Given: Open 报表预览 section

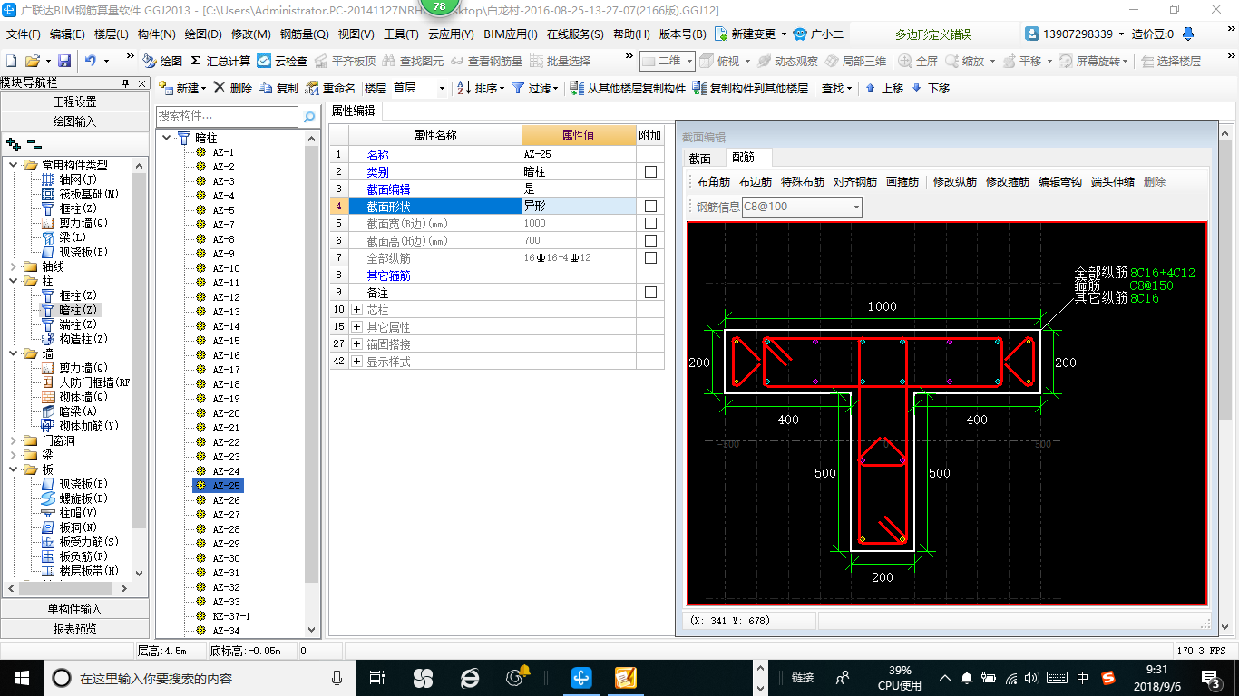Looking at the screenshot, I should coord(74,629).
